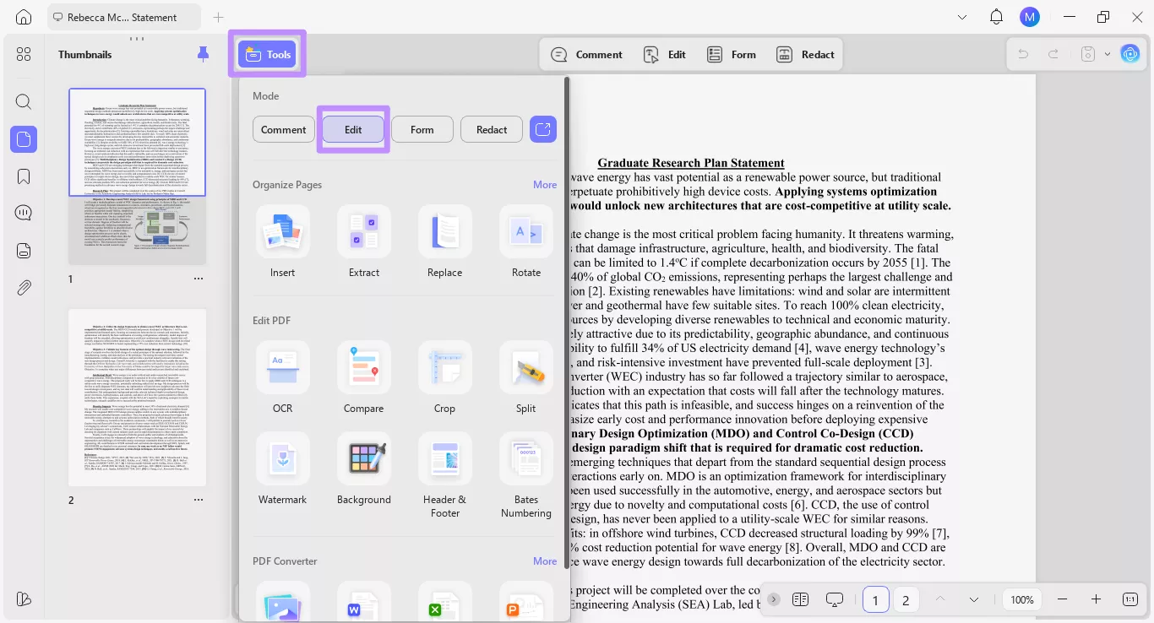The height and width of the screenshot is (623, 1154).
Task: Select the Rotate pages tool
Action: [526, 241]
